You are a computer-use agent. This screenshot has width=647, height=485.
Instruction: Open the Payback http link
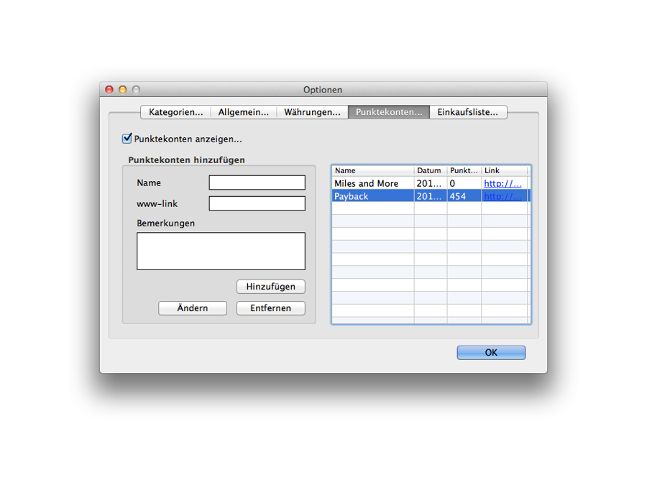click(503, 196)
